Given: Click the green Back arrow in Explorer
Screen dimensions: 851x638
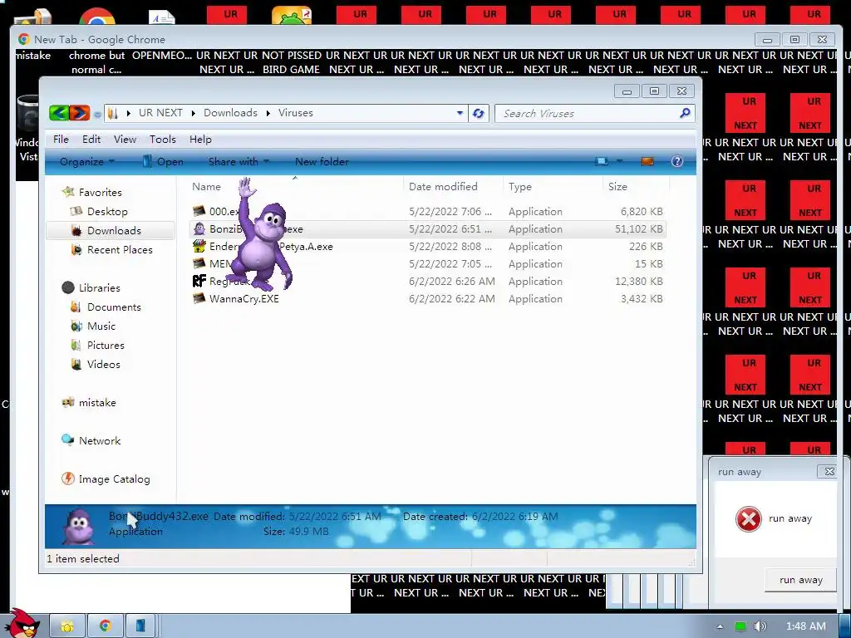Looking at the screenshot, I should click(59, 113).
